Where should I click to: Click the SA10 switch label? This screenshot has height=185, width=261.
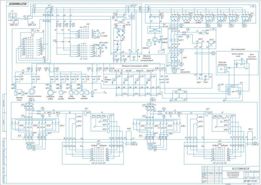[167, 79]
